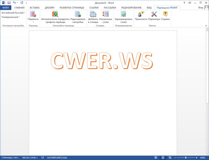Screen dimensions: 209x160
Task: Click the zoom slider in status bar
Action: pos(185,158)
